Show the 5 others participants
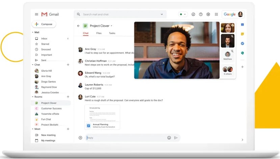The height and width of the screenshot is (159, 280). point(228,70)
